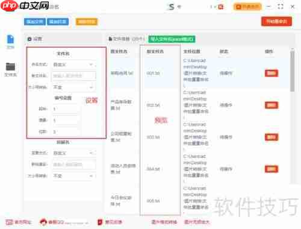Click the status column header

224,51
